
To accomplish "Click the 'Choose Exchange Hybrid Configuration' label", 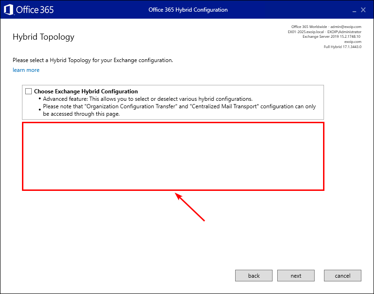I will (x=86, y=91).
